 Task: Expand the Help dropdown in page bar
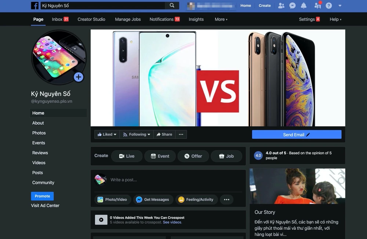coord(335,19)
